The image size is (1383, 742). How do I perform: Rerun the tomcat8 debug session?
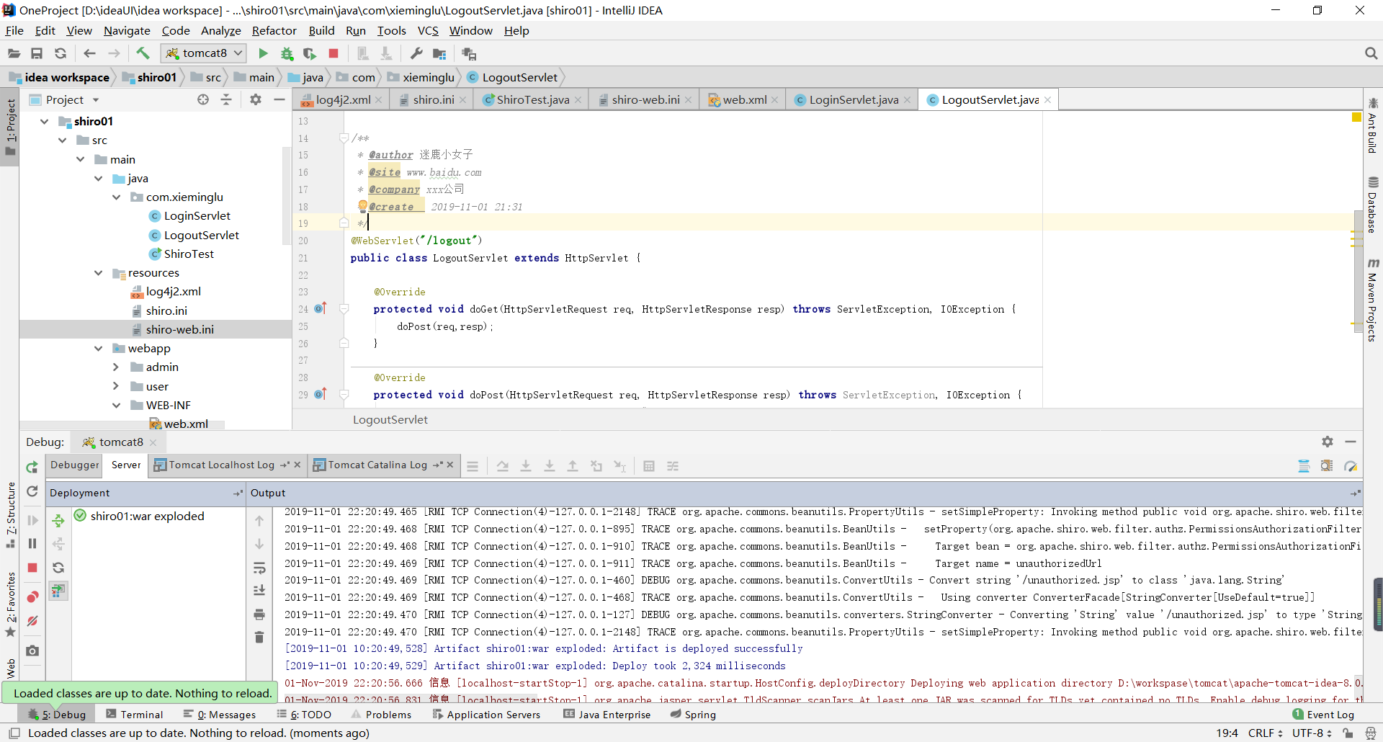pyautogui.click(x=32, y=468)
